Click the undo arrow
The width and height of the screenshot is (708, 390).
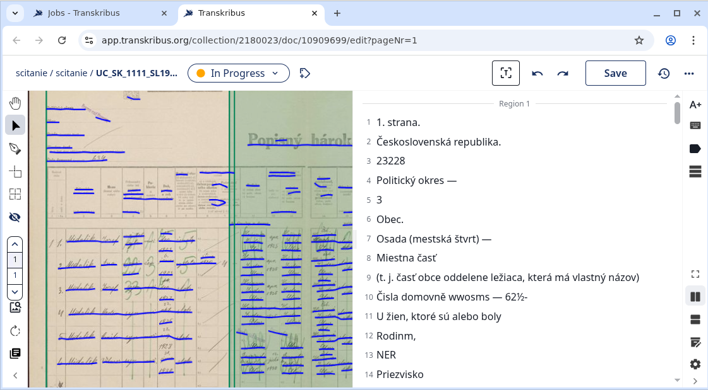click(x=537, y=73)
